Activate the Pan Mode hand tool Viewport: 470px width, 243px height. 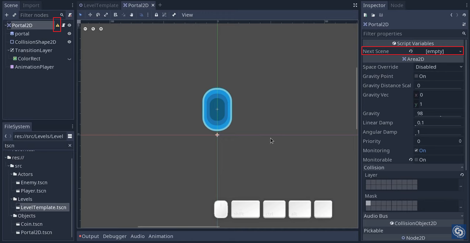tap(131, 15)
